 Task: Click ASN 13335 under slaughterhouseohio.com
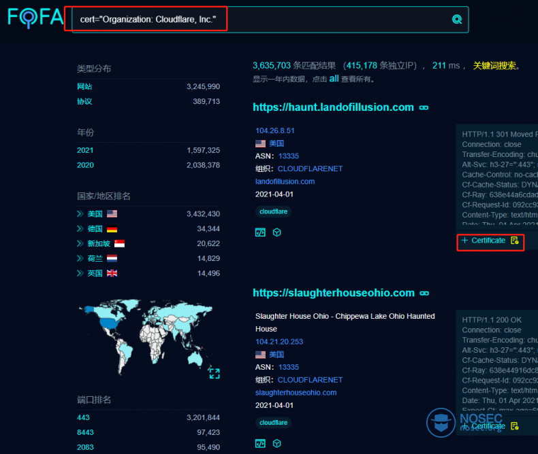tap(289, 368)
